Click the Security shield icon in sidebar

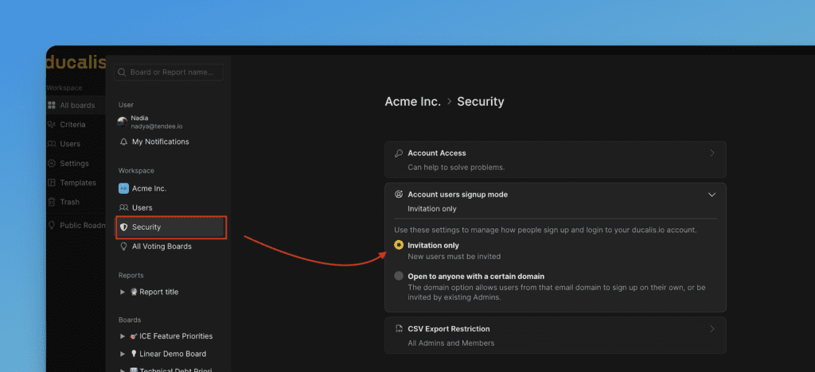pyautogui.click(x=123, y=227)
